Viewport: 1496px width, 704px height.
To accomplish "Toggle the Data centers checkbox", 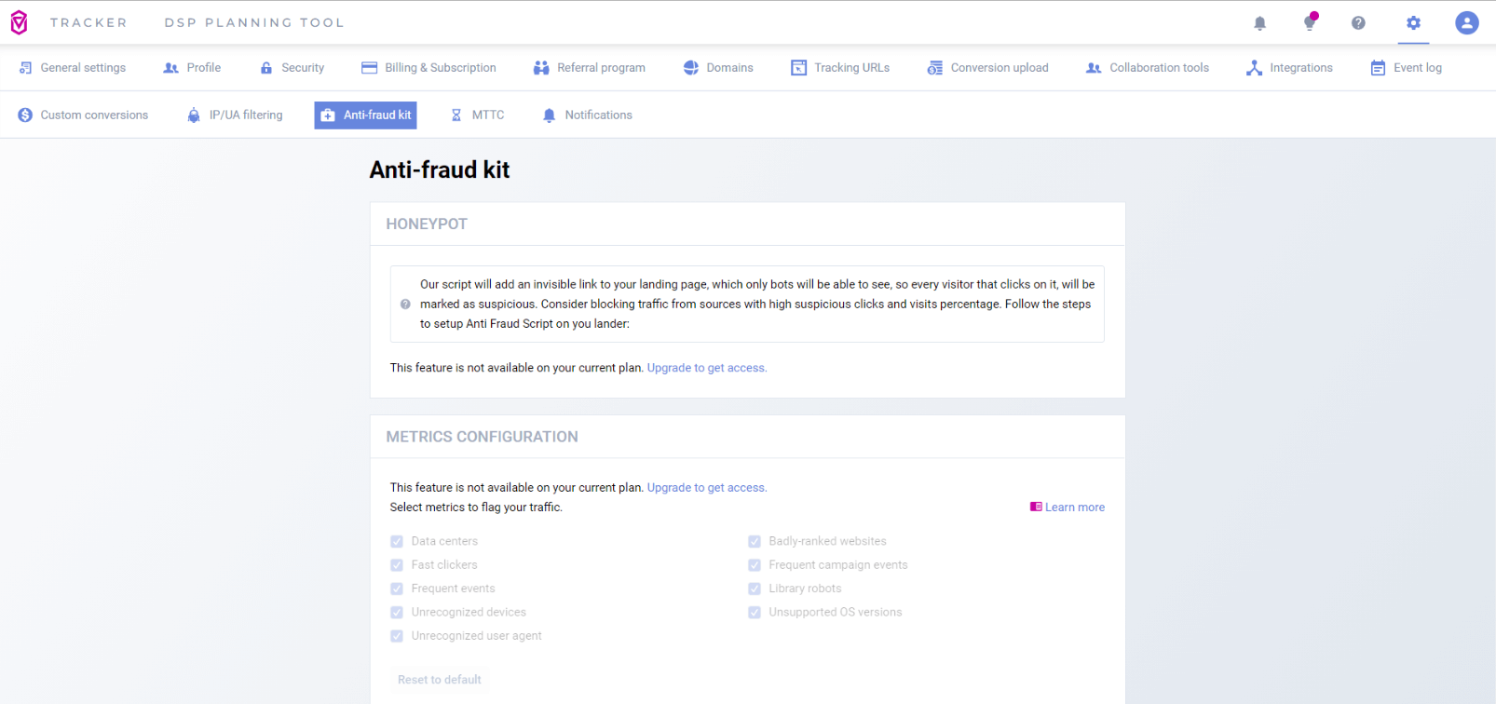I will pos(397,542).
